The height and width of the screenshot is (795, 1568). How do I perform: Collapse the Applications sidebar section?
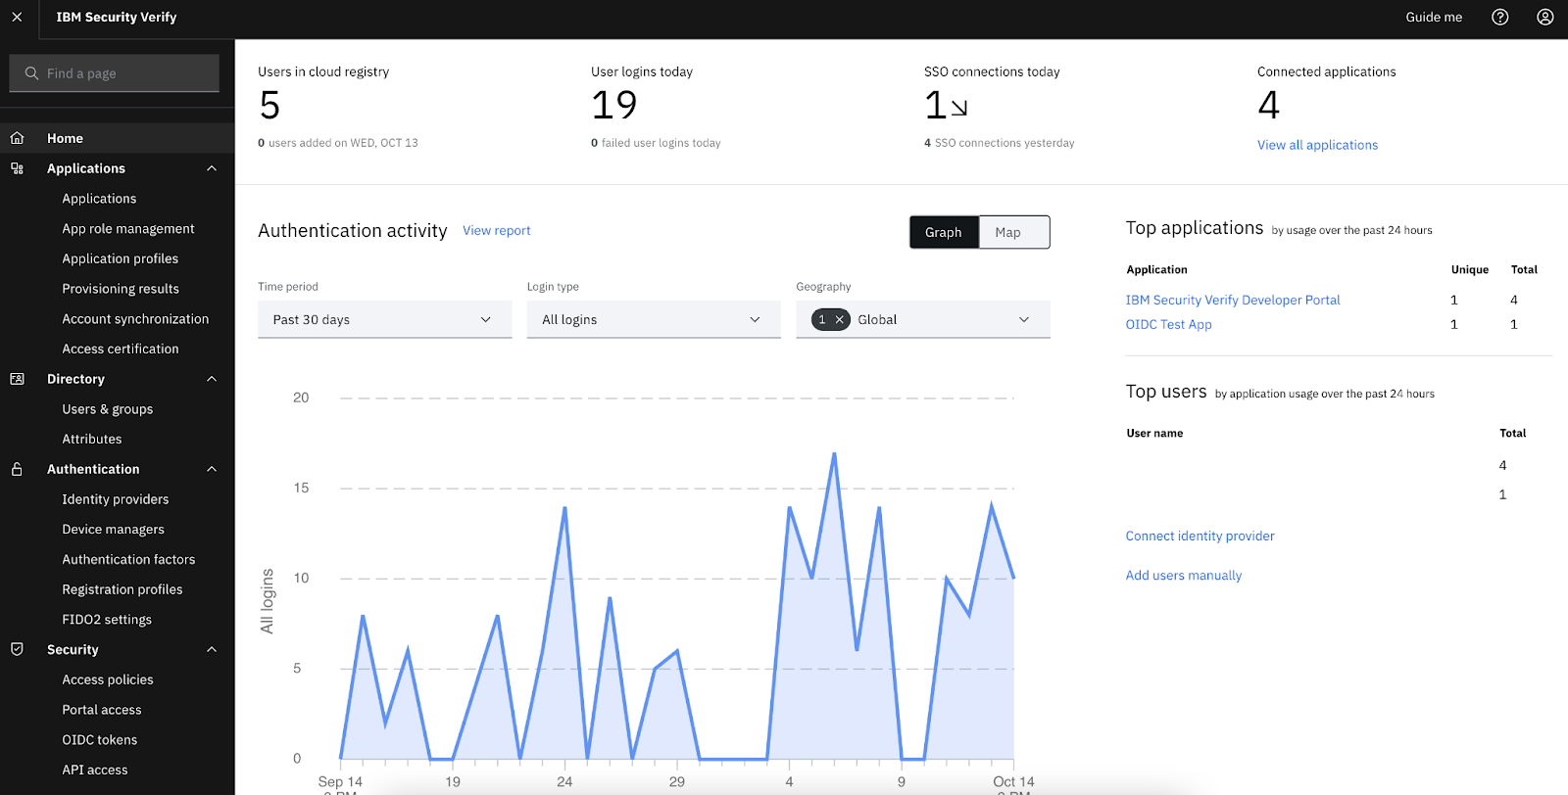coord(212,168)
